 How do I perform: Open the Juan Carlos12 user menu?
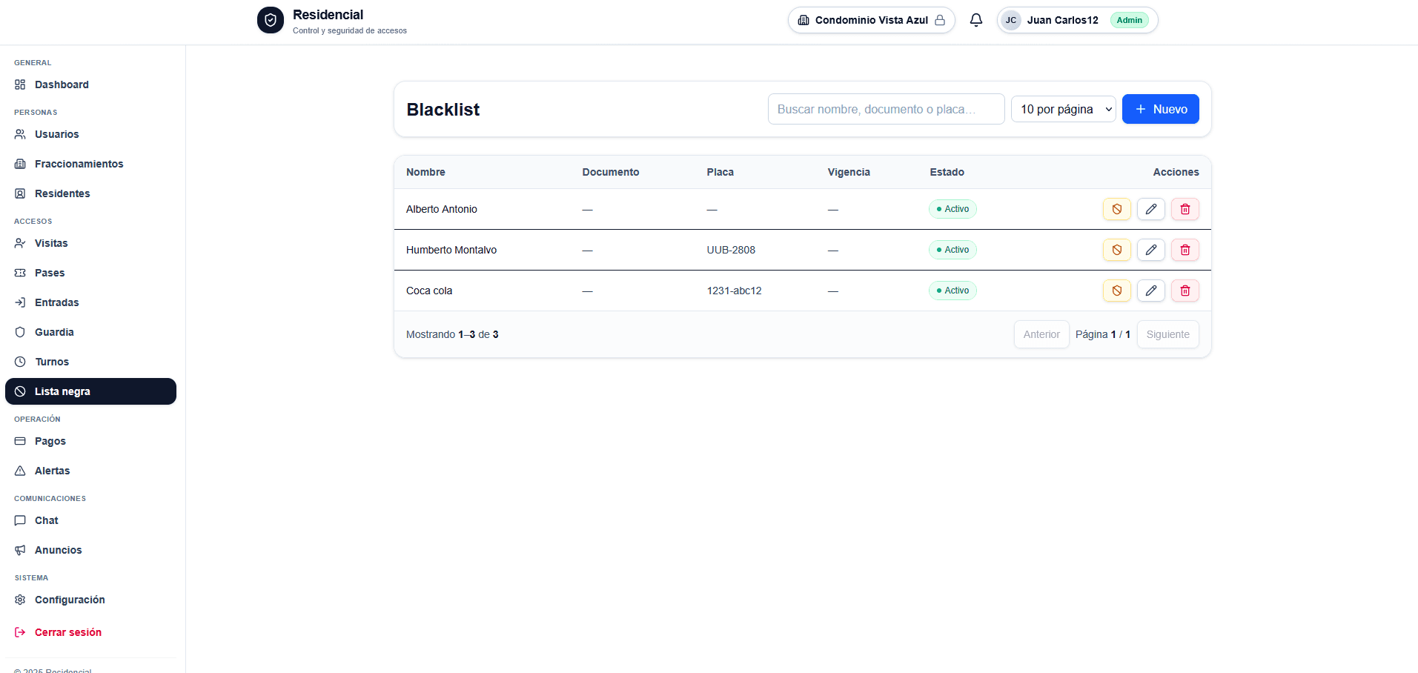[1076, 20]
